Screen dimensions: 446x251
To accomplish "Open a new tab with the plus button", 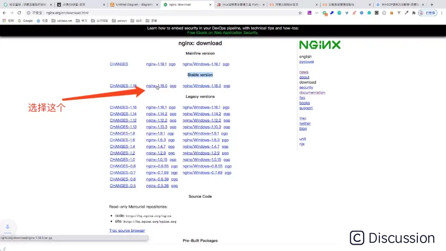I will (x=432, y=5).
